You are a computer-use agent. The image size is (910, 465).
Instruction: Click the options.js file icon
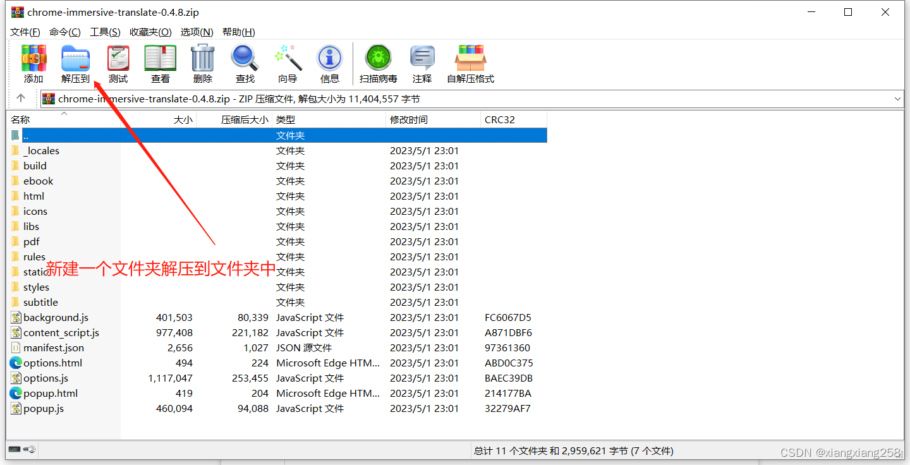point(16,378)
